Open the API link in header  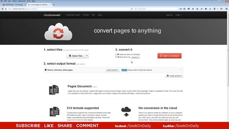(x=93, y=15)
